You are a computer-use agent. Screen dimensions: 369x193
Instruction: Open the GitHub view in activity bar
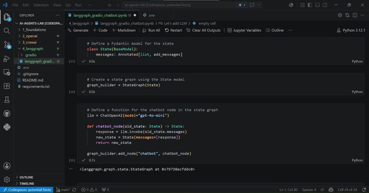point(7,114)
